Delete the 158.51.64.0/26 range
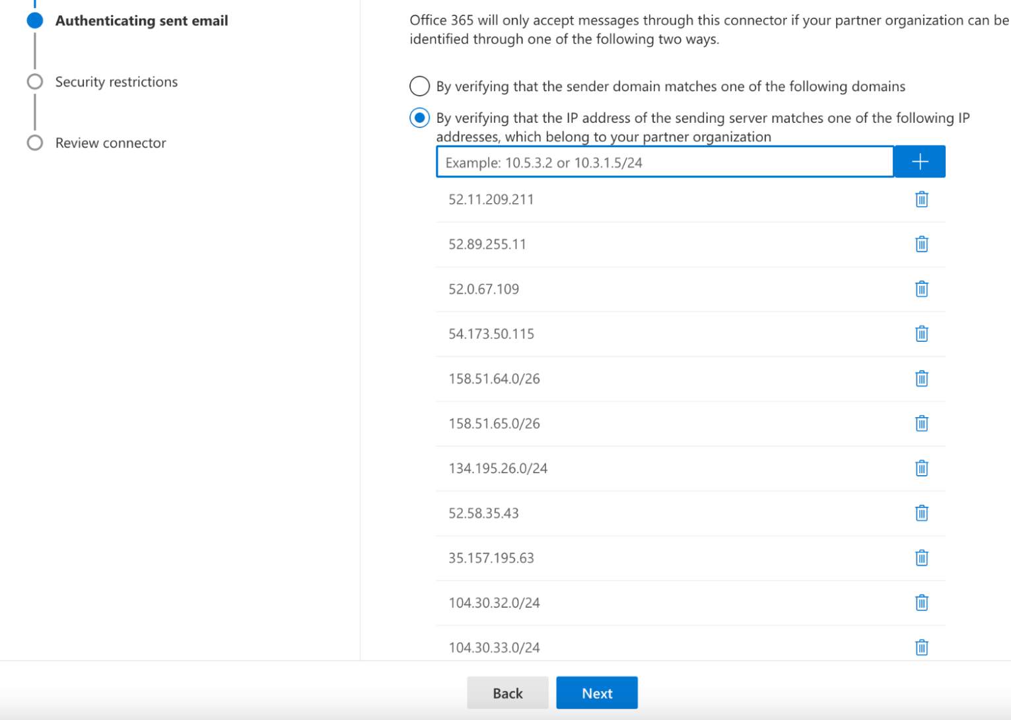Screen dimensions: 1011x720 [921, 378]
